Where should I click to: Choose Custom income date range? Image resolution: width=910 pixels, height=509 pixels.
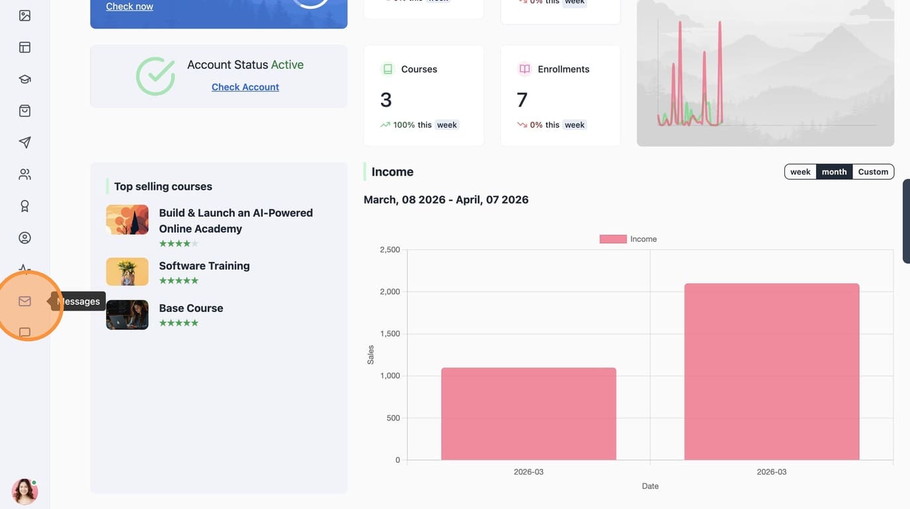pyautogui.click(x=873, y=172)
